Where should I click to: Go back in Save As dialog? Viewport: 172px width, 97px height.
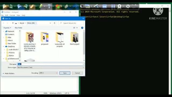tap(3, 23)
